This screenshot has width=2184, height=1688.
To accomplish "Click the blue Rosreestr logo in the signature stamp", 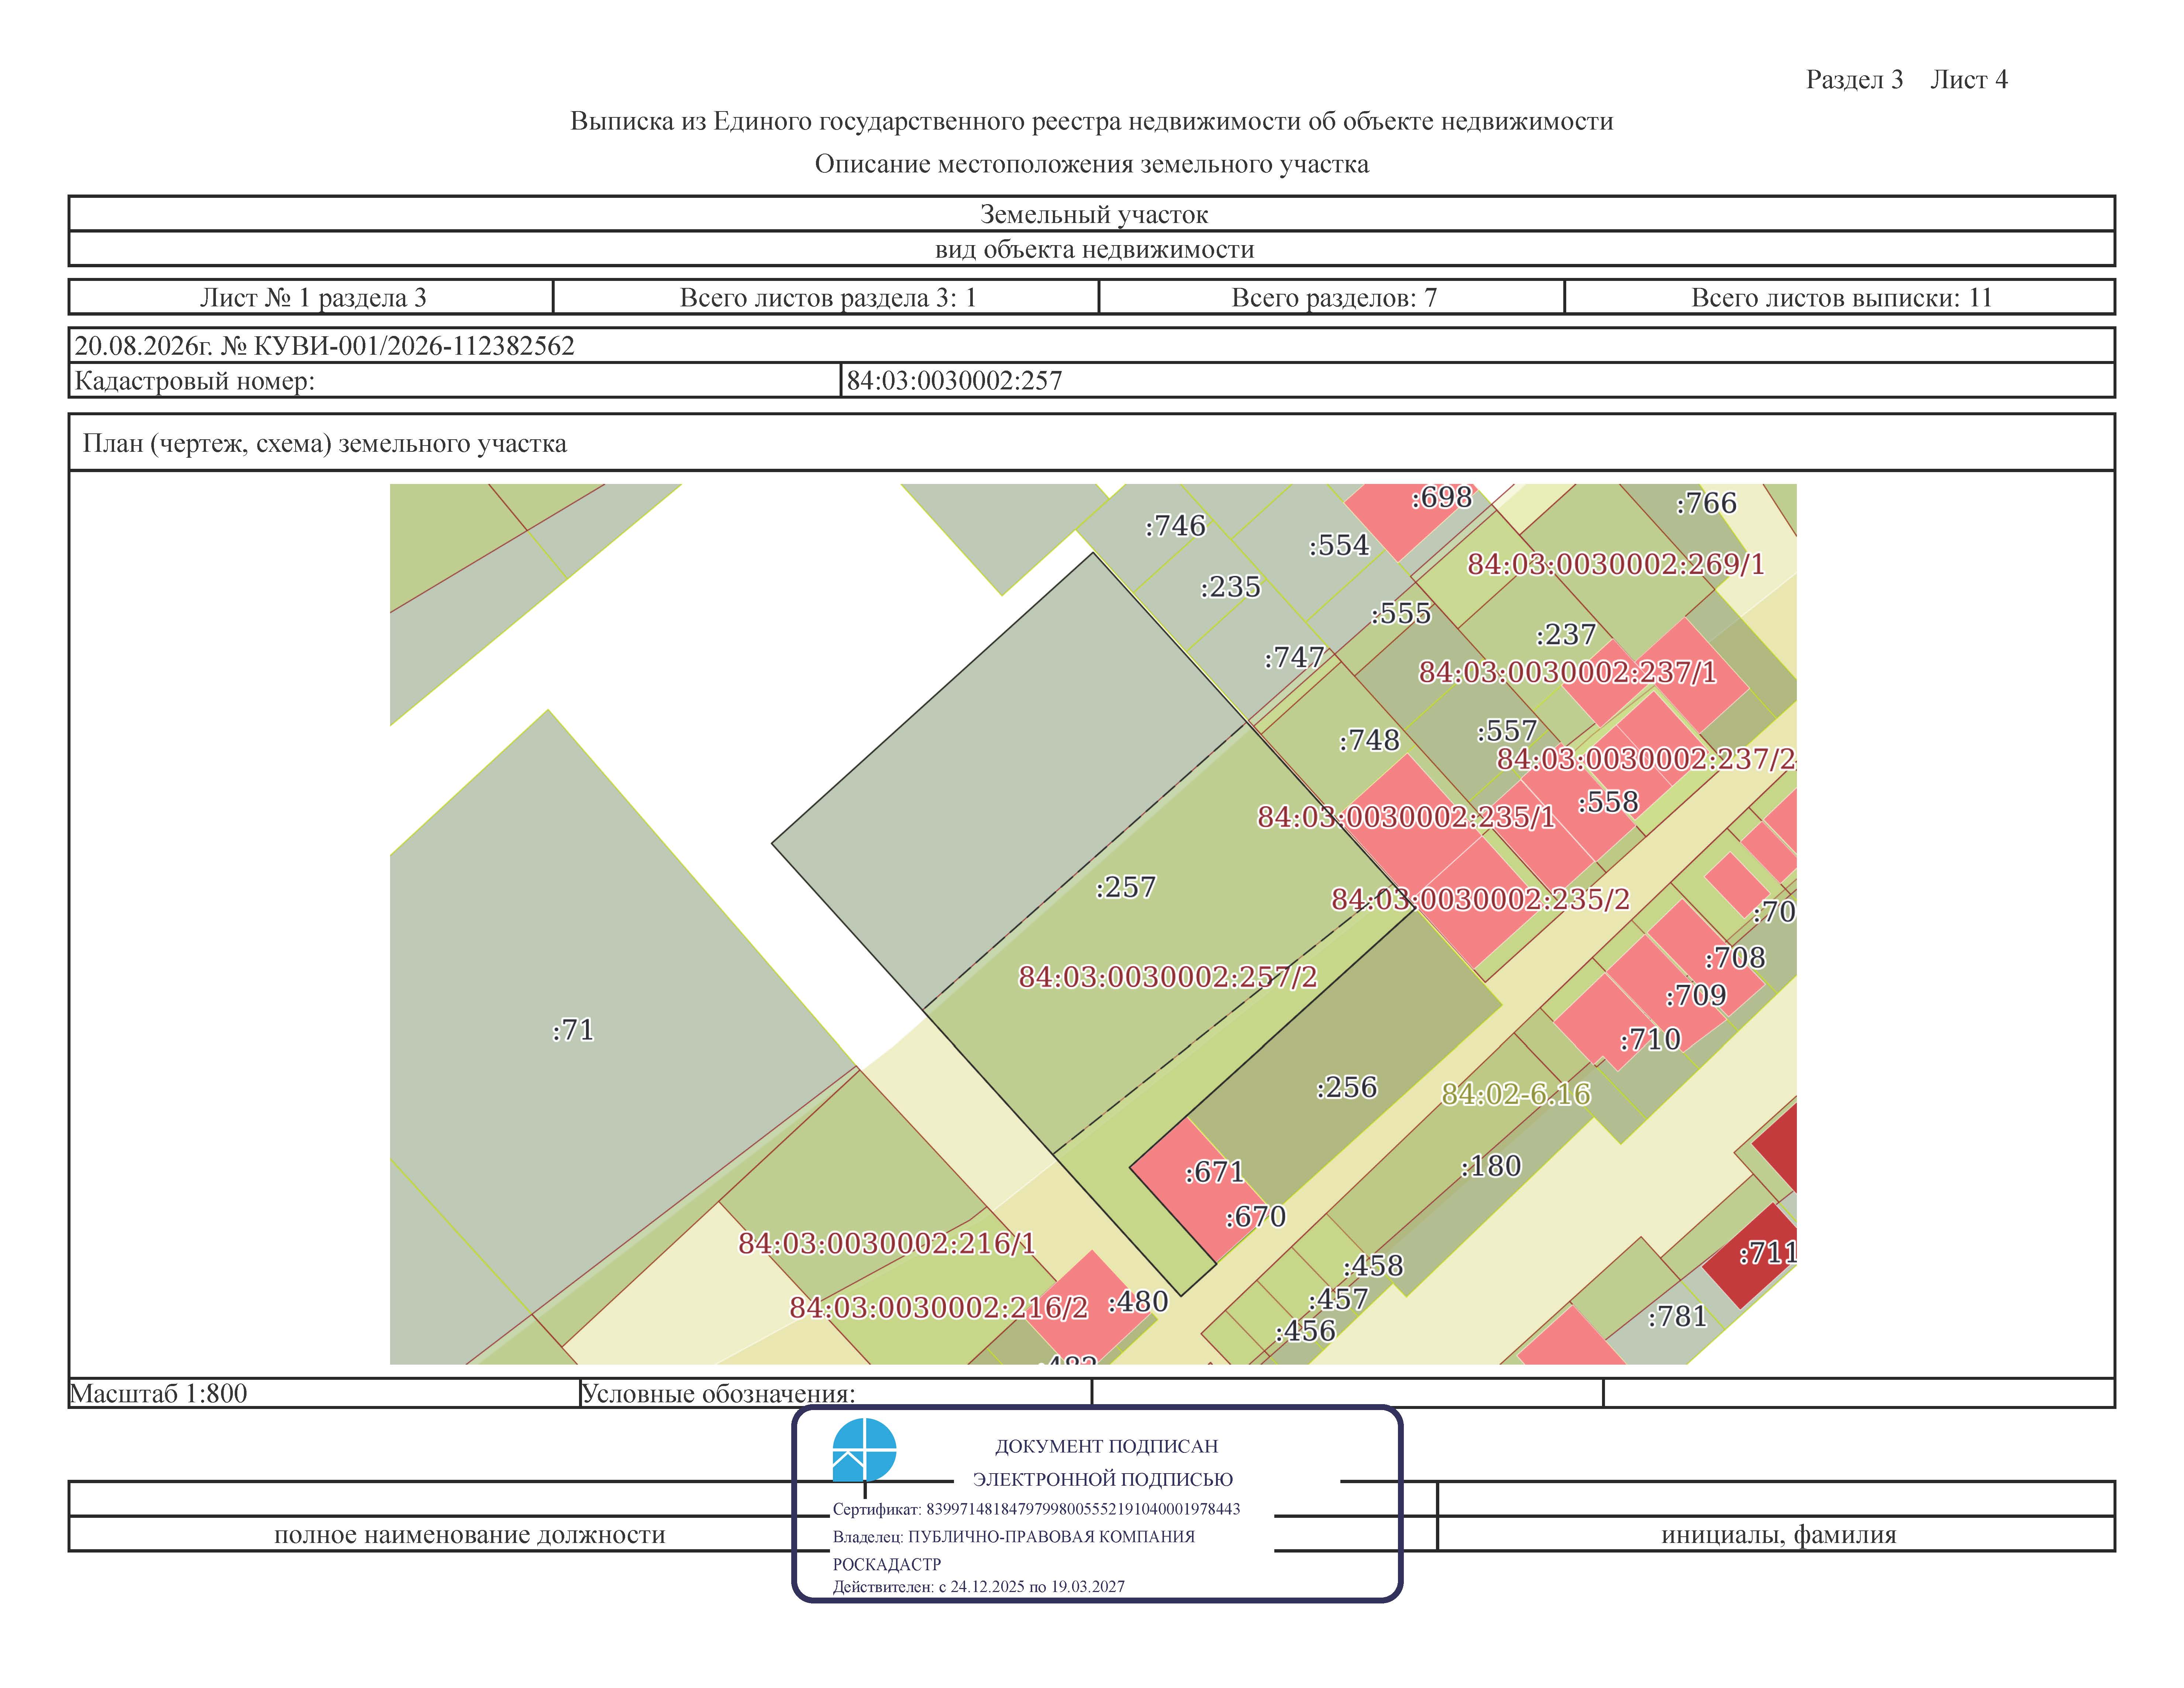I will [864, 1449].
